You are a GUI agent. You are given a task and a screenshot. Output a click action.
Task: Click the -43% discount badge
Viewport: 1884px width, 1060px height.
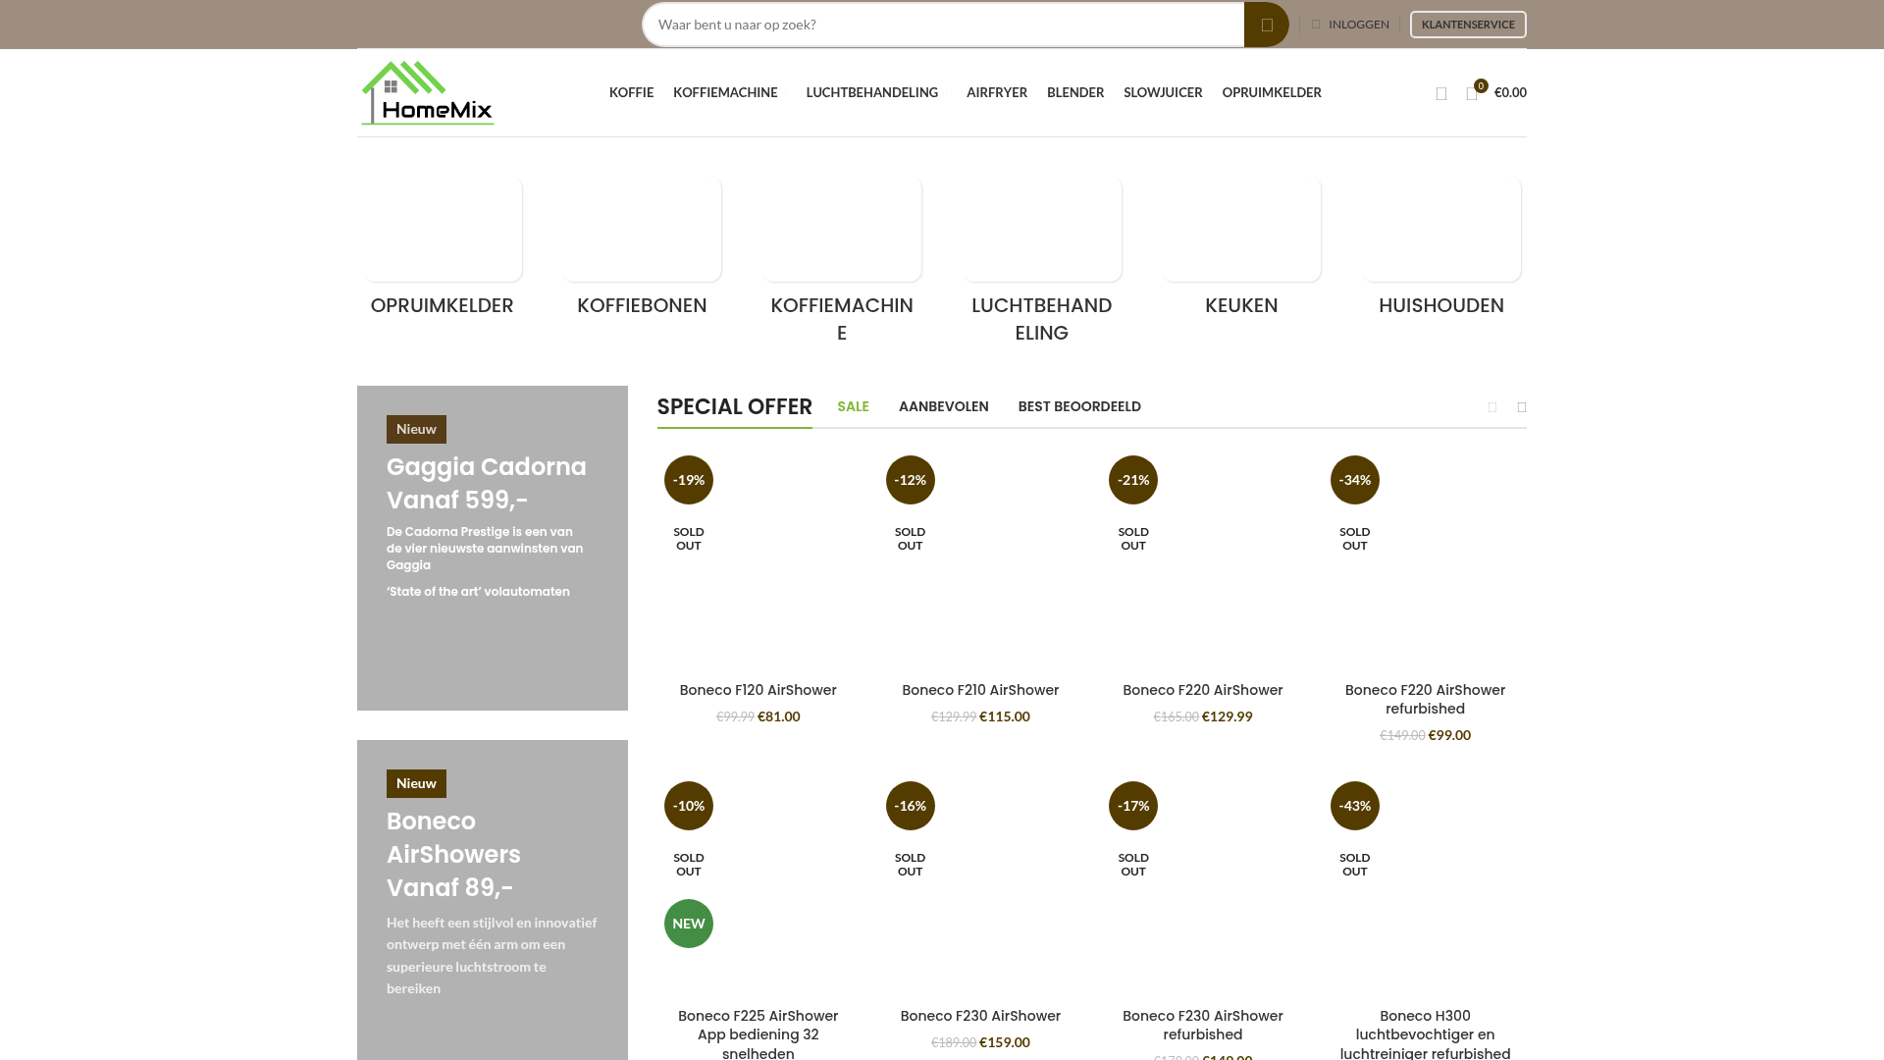[1355, 806]
